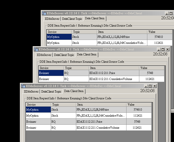Minimize the front XDdeServer window
Viewport: 174px width, 142px height.
[x=146, y=86]
